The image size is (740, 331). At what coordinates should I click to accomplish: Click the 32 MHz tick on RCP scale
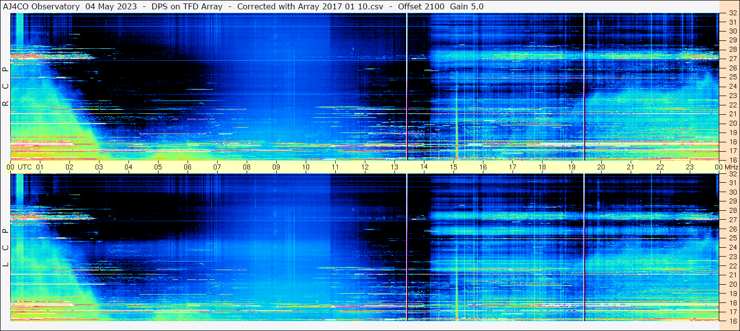732,13
